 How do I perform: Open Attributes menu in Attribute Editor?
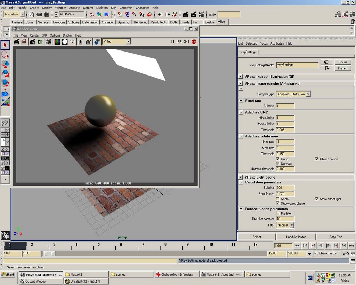[x=277, y=43]
